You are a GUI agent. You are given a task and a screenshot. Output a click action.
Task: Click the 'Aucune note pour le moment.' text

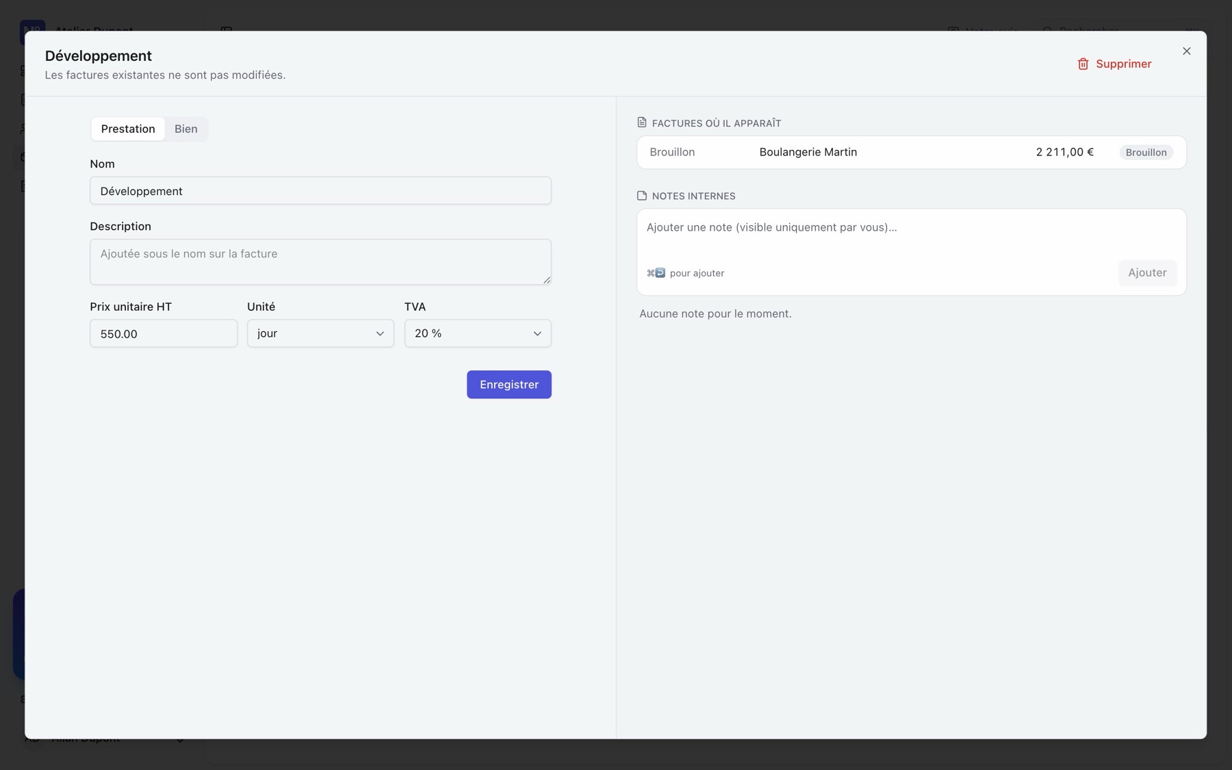click(715, 313)
